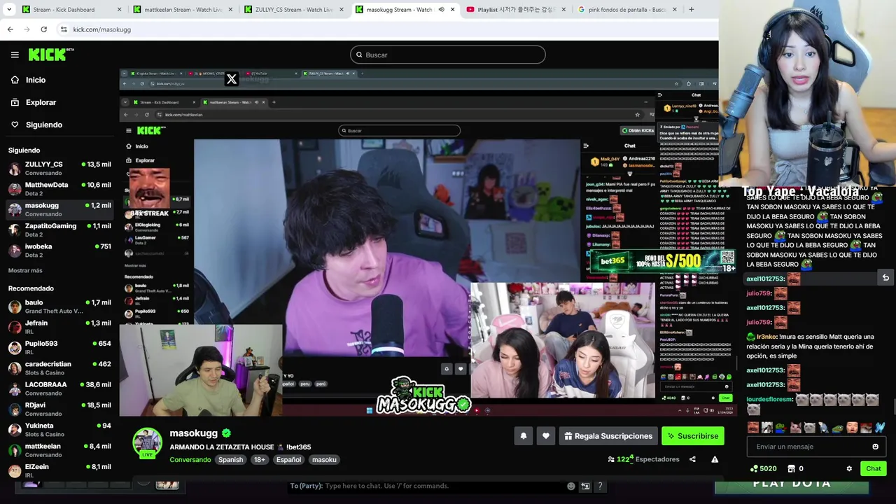This screenshot has height=504, width=896.
Task: Open iwobeka channel in sidebar
Action: 59,251
